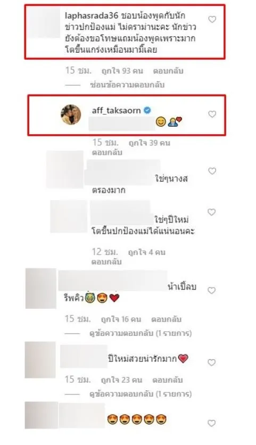
Task: Reply to aff_taksaorn's comment
Action: point(107,152)
